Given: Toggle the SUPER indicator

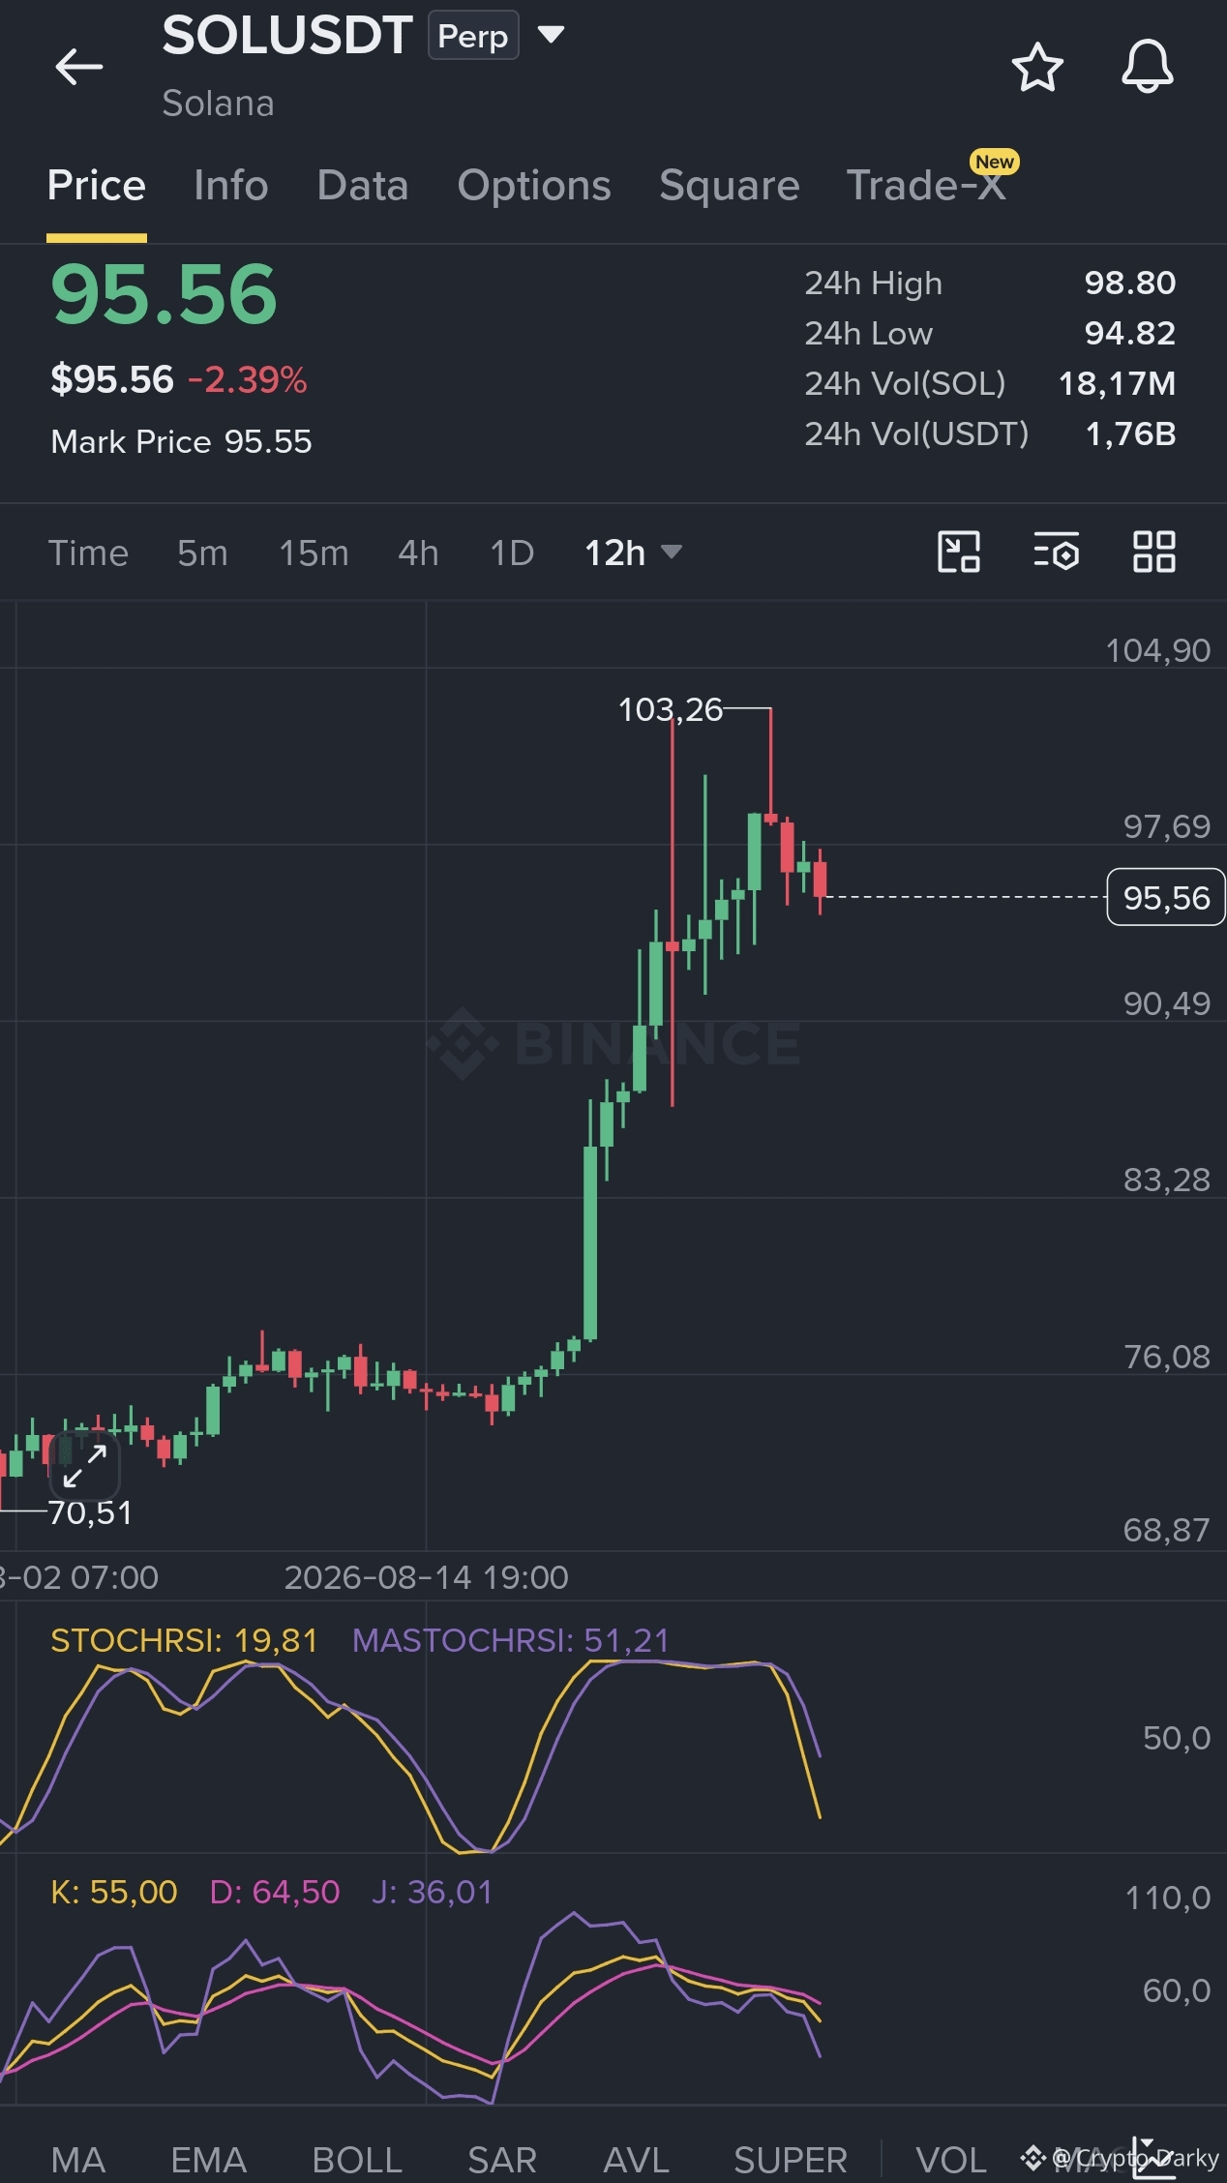Looking at the screenshot, I should (x=791, y=2159).
